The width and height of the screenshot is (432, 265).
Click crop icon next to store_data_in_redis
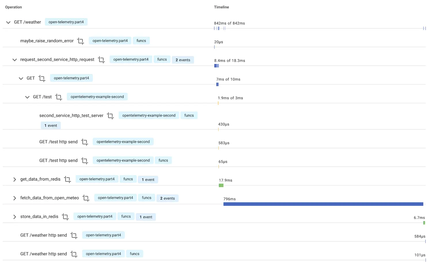[65, 217]
